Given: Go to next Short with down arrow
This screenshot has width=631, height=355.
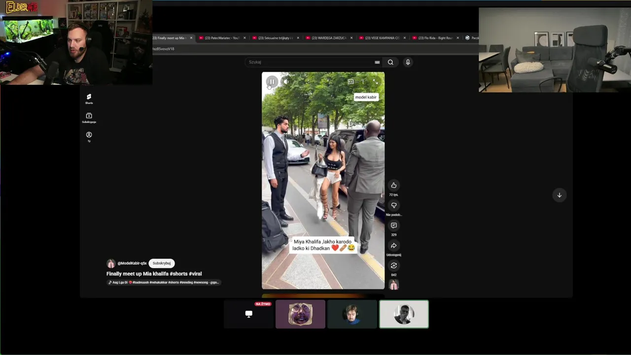Looking at the screenshot, I should [x=559, y=195].
